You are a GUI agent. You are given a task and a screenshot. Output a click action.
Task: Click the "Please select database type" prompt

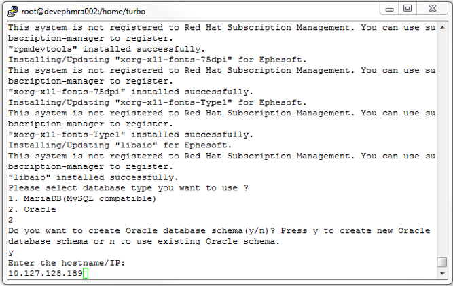128,188
